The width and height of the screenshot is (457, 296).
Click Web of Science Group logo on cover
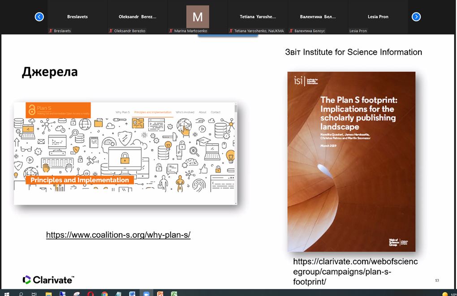coord(398,242)
